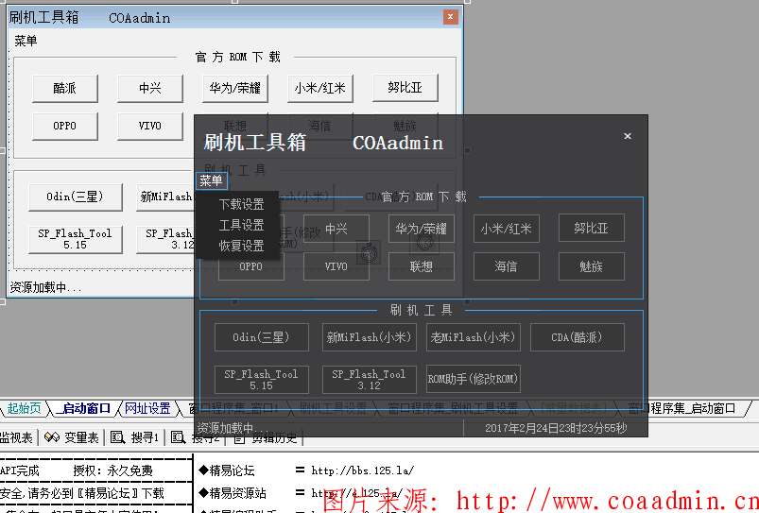Open the http://bbs.125.la/ link
Screen dimensions: 759x513
click(x=363, y=470)
